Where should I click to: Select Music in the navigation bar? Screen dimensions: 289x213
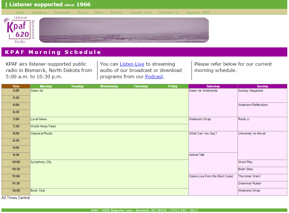pos(83,12)
